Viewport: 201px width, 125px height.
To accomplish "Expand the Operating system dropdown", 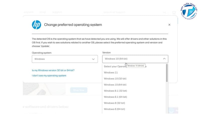I will [x=65, y=59].
